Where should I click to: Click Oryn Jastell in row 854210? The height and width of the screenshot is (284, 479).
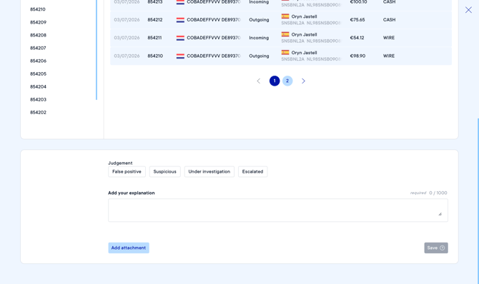(x=304, y=53)
